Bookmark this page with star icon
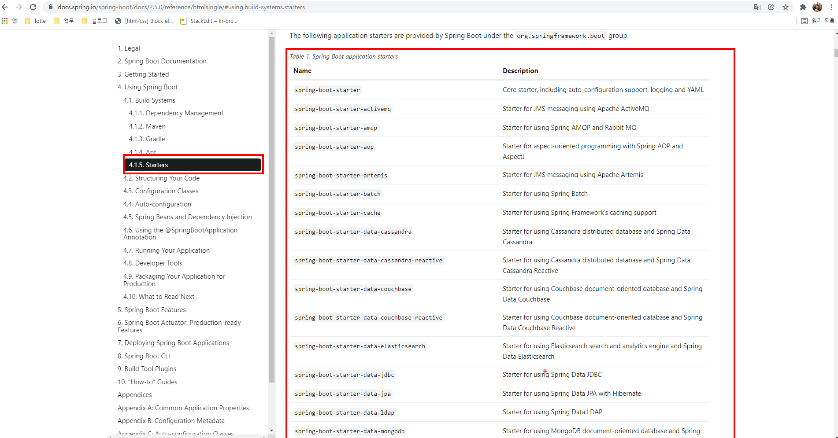The width and height of the screenshot is (838, 438). [x=786, y=7]
